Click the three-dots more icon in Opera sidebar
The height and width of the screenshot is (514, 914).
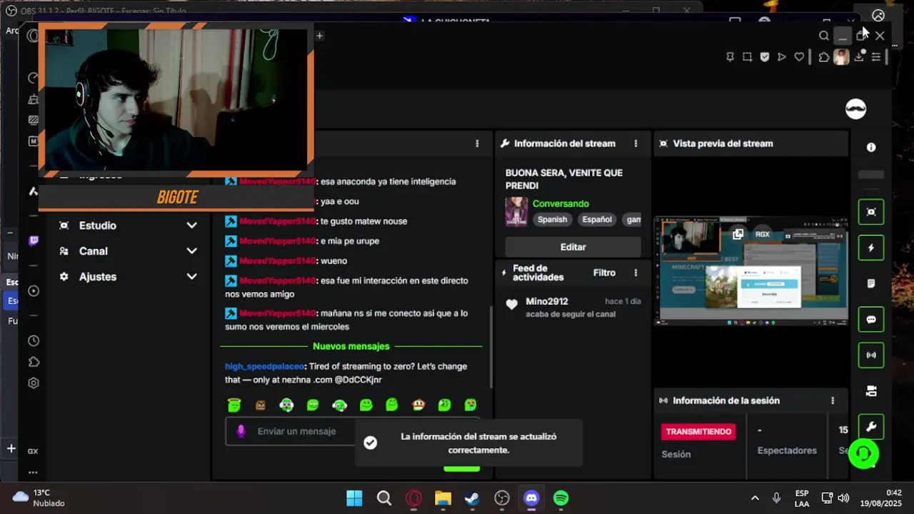click(33, 472)
